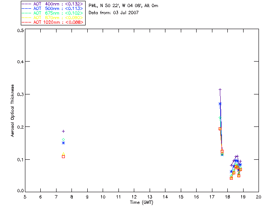Click the 0.3 y-axis tick label
Screen dimensions: 266x213
coord(20,94)
